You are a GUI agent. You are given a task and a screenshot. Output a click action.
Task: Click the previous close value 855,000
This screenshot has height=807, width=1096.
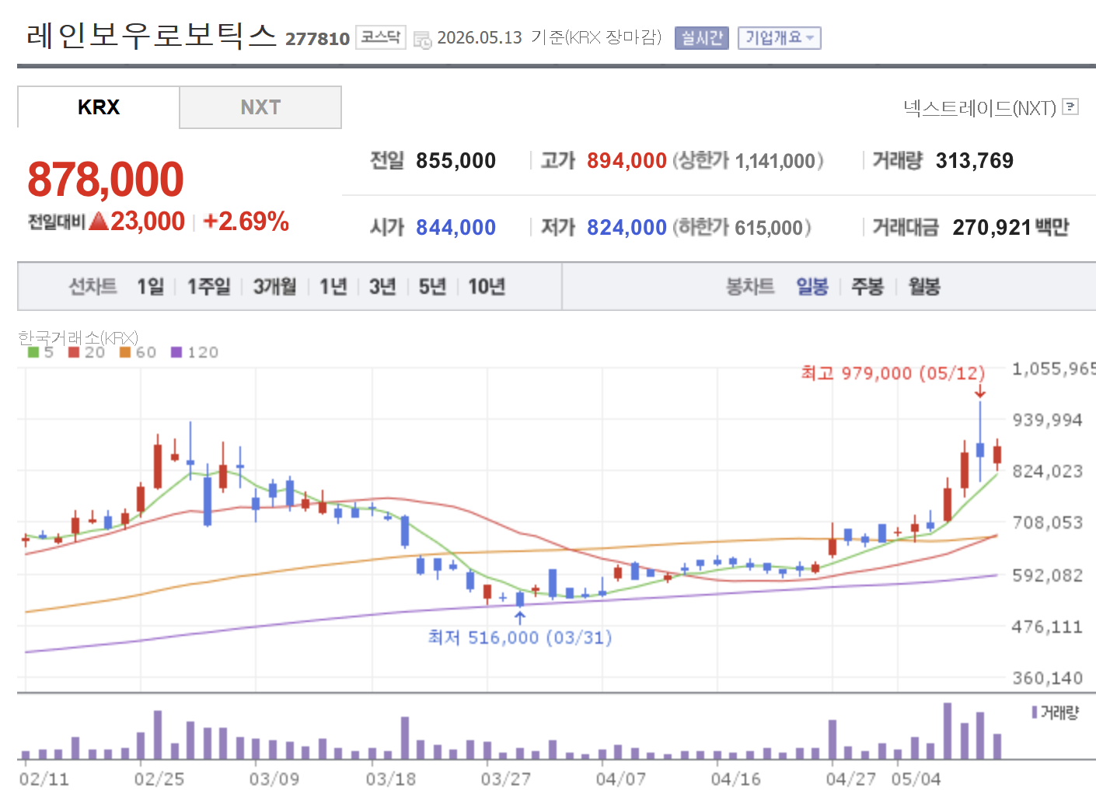[x=456, y=161]
